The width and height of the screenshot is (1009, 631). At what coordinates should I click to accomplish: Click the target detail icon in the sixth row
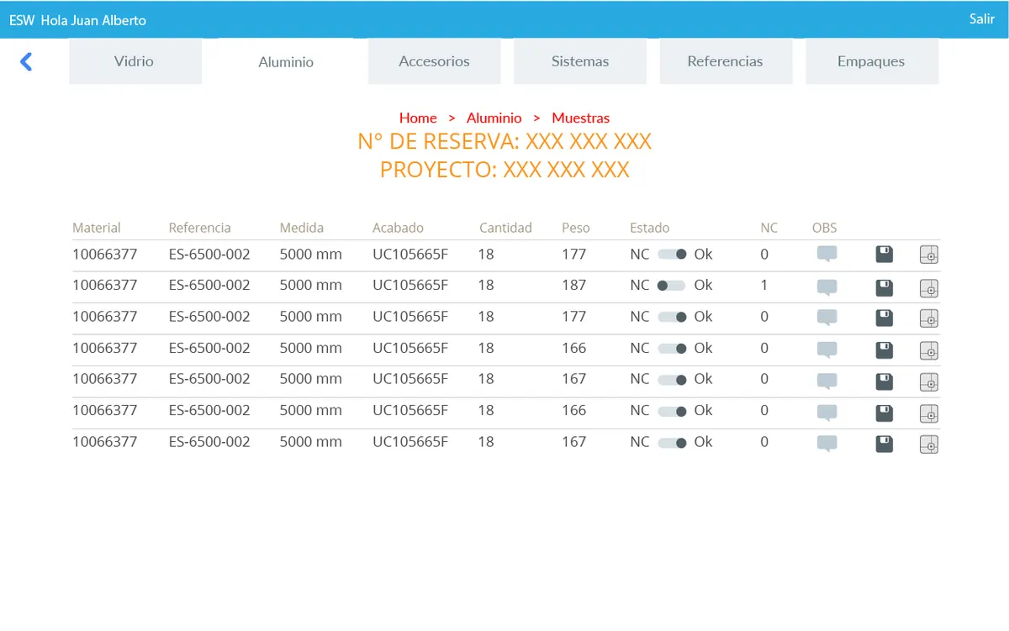(x=929, y=413)
